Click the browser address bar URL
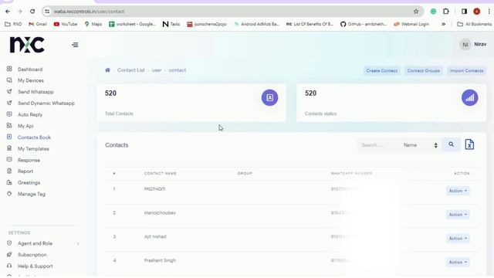The height and width of the screenshot is (278, 494). (x=89, y=12)
